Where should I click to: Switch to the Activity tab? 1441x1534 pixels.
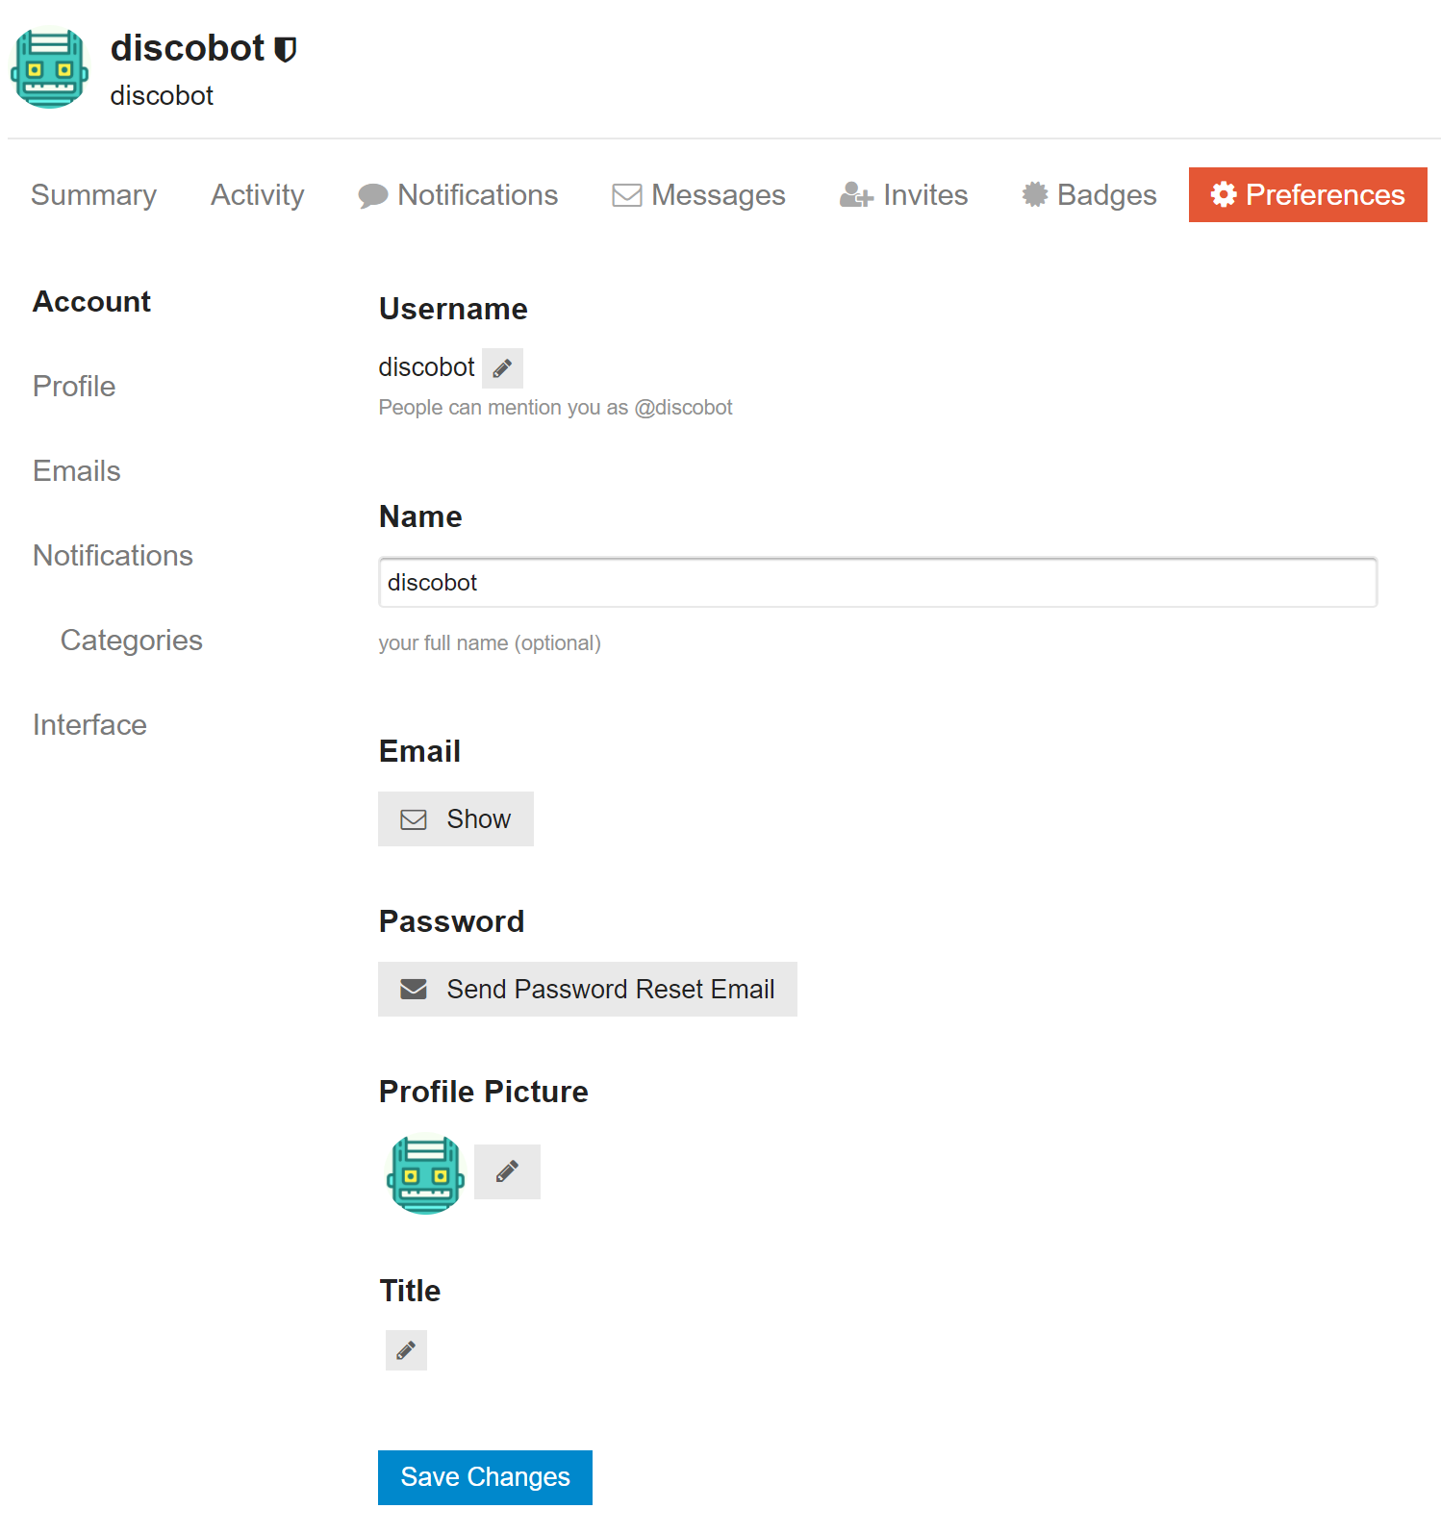[x=257, y=195]
